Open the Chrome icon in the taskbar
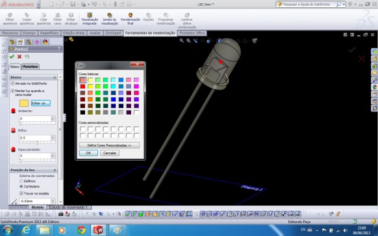378x236 pixels. pyautogui.click(x=81, y=230)
